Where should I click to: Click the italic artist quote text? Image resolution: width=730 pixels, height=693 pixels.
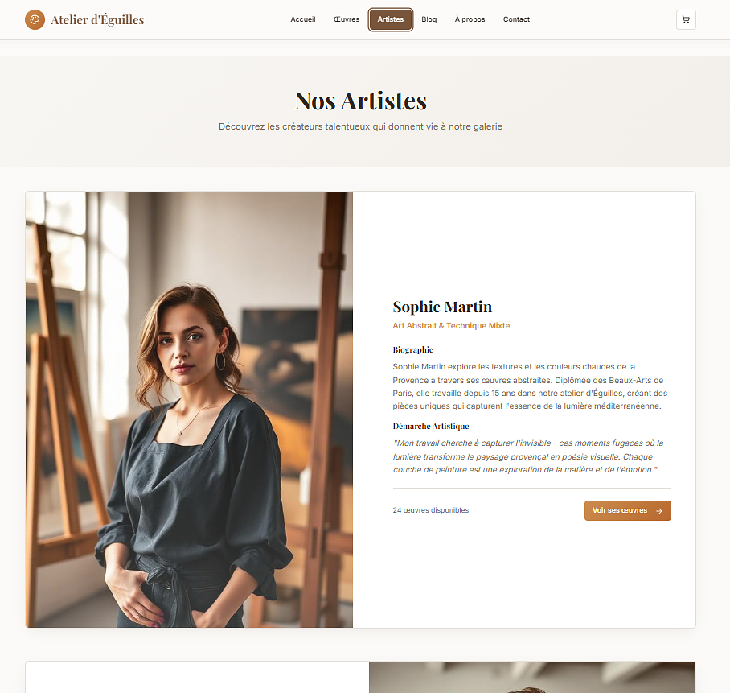(528, 456)
